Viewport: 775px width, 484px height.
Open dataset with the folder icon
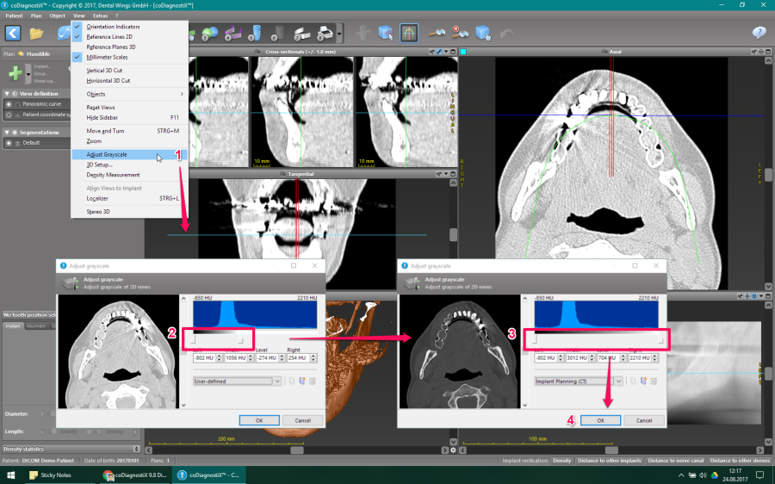point(36,34)
